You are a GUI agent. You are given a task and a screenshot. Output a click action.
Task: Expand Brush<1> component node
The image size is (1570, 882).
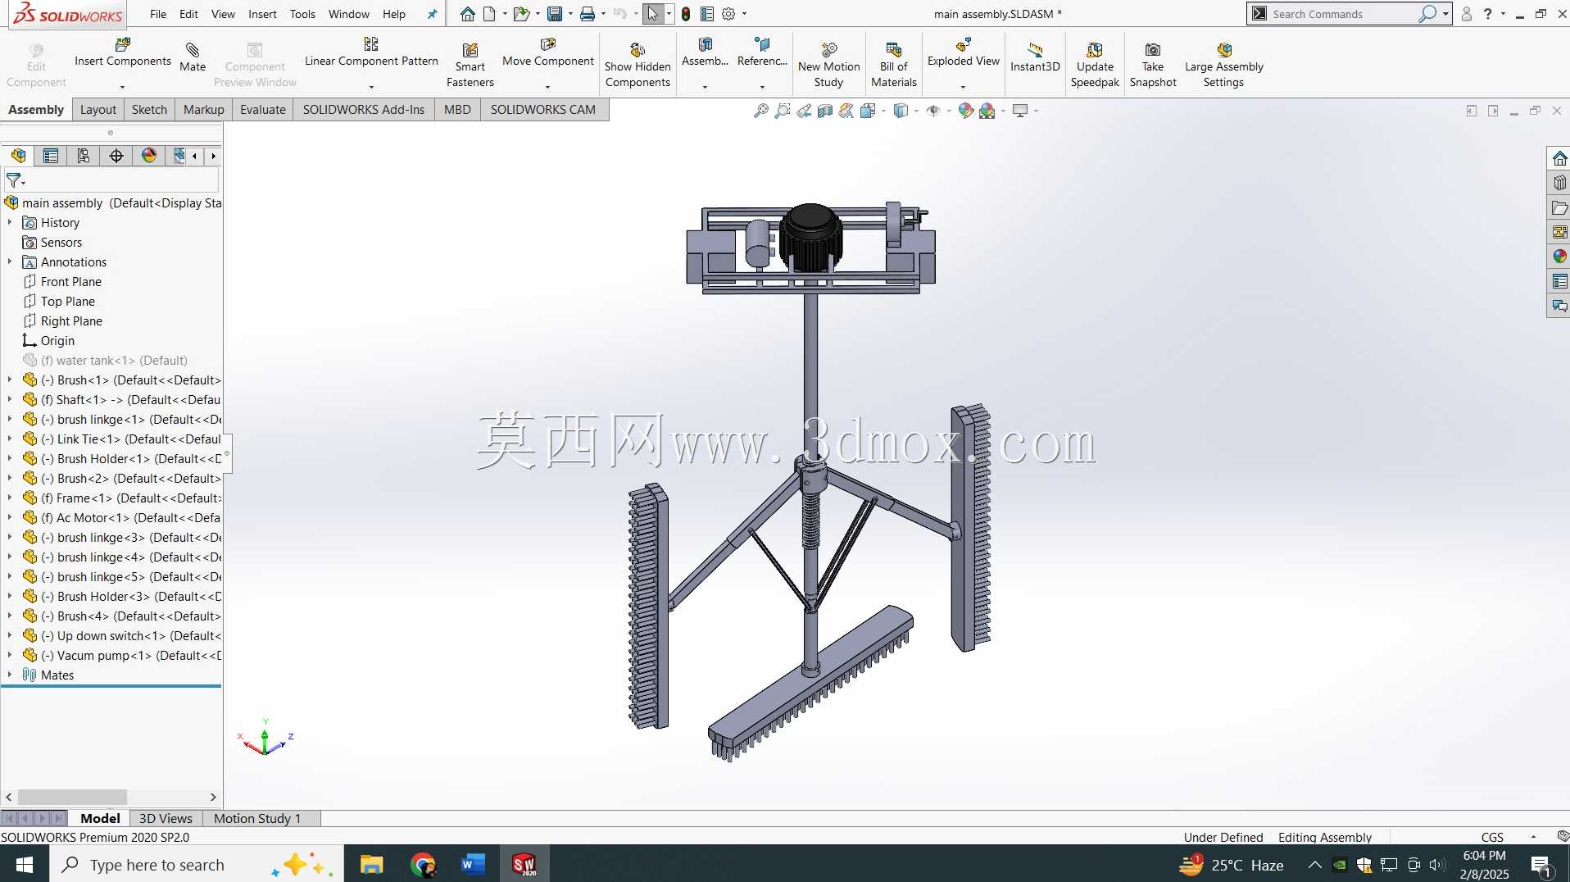10,380
